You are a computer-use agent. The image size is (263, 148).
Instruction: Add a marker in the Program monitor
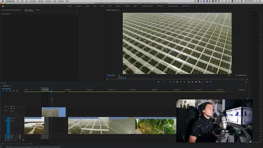coord(158,82)
